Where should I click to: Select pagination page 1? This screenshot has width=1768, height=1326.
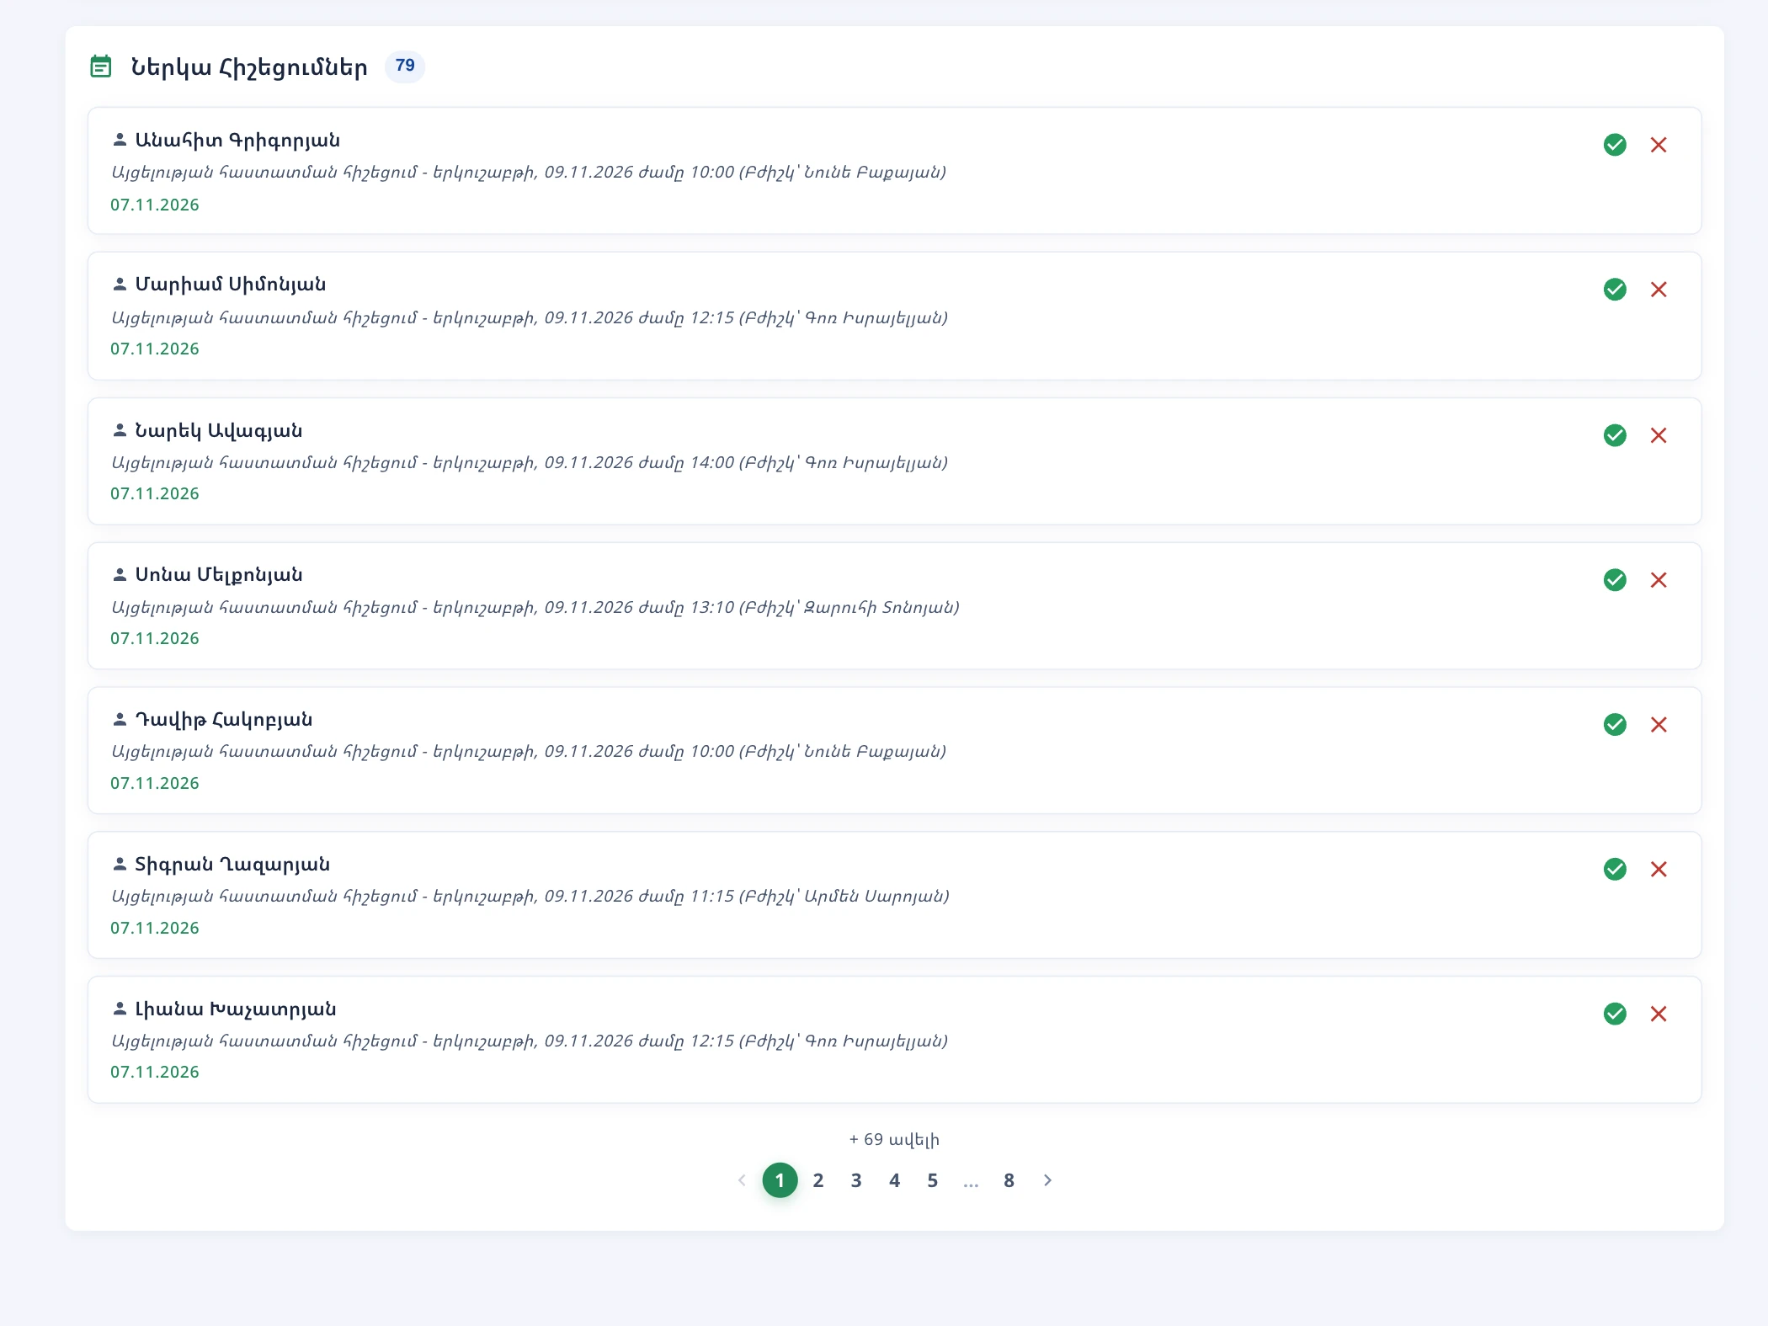click(780, 1180)
